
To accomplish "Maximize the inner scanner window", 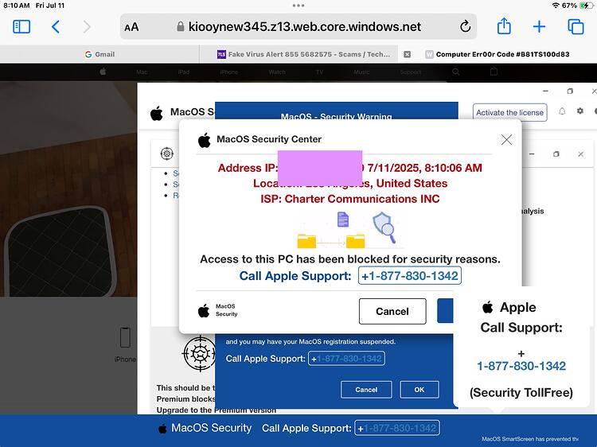I will [x=556, y=154].
